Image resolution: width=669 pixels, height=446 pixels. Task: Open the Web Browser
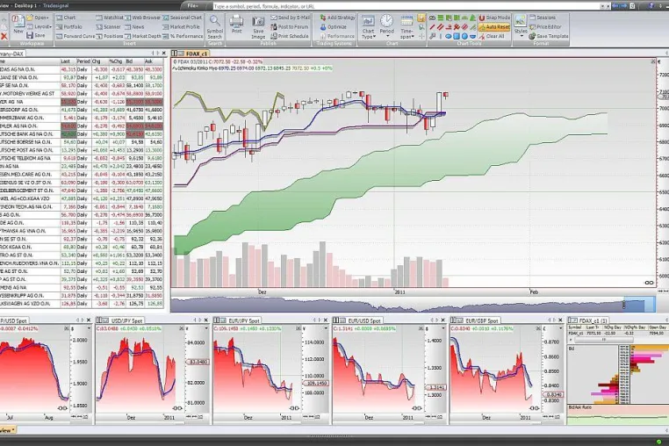[142, 18]
